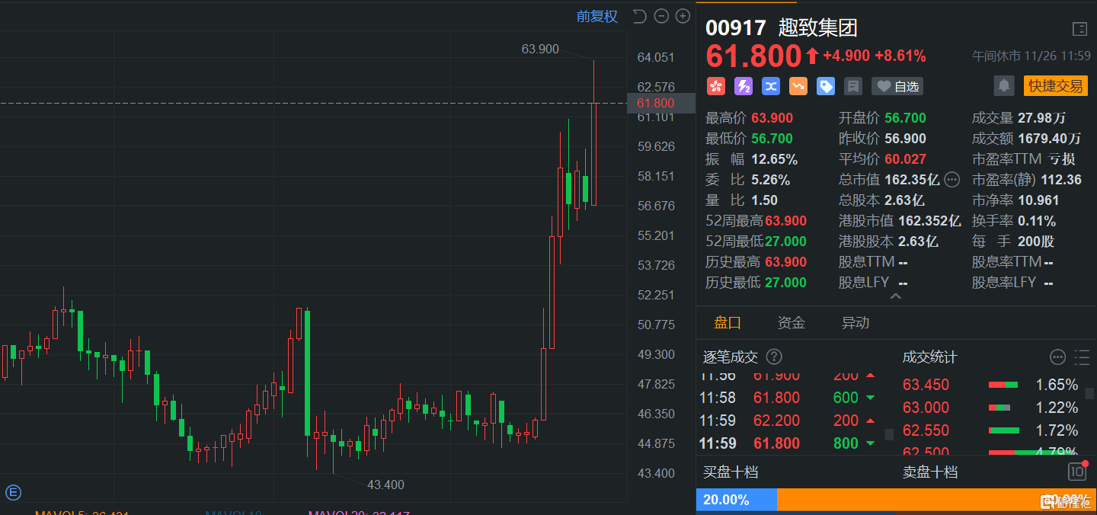Click the 43.400 low marker on chart
The height and width of the screenshot is (515, 1097).
pyautogui.click(x=385, y=485)
